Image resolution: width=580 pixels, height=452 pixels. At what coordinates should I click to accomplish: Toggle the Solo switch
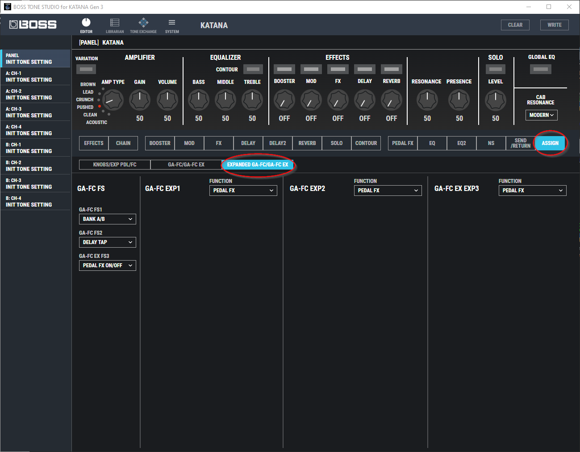pos(496,69)
